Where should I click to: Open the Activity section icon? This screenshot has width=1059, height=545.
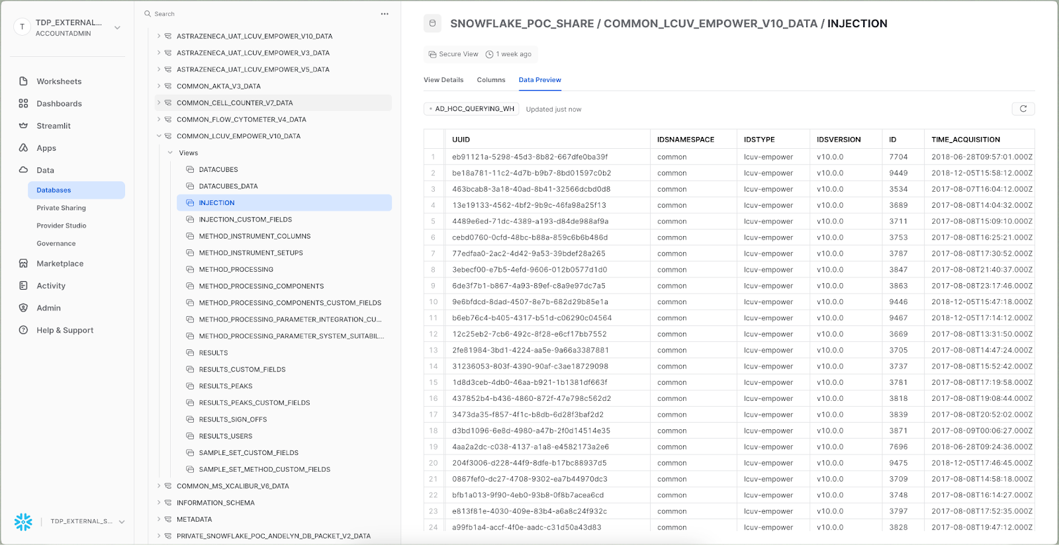click(23, 286)
